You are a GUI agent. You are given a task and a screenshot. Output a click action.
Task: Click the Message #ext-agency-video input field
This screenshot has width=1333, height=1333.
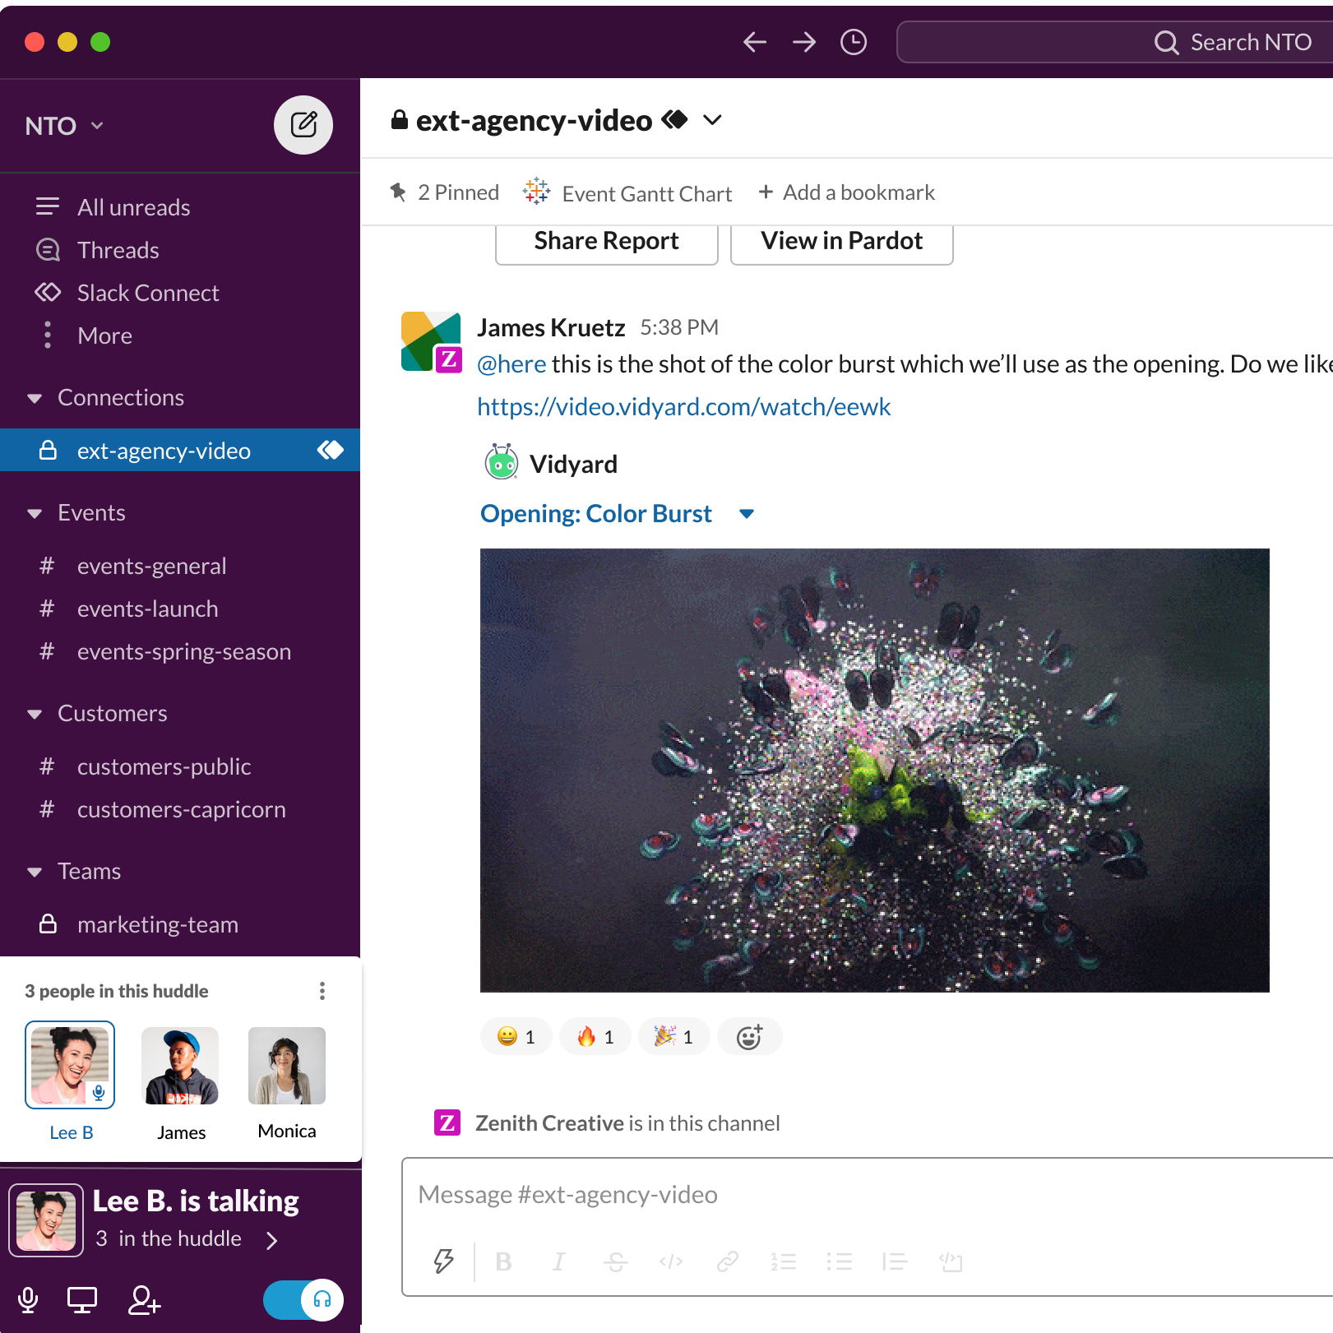(x=863, y=1195)
